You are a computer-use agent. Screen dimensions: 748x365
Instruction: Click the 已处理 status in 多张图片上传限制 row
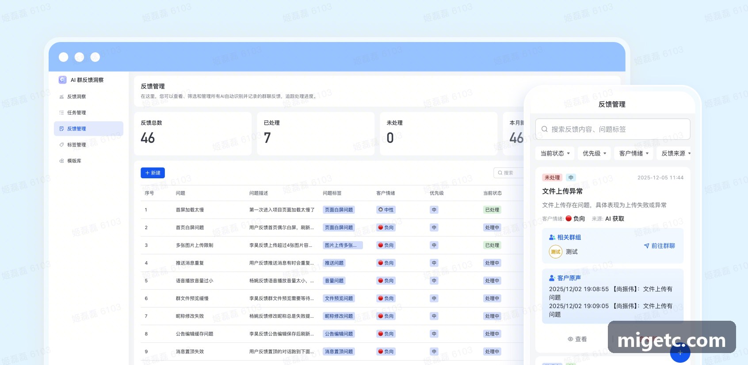[492, 245]
